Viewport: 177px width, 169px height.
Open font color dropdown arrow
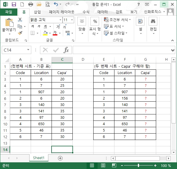[60, 33]
